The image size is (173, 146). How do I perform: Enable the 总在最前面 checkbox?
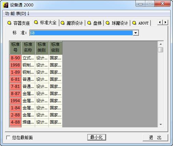click(8, 138)
